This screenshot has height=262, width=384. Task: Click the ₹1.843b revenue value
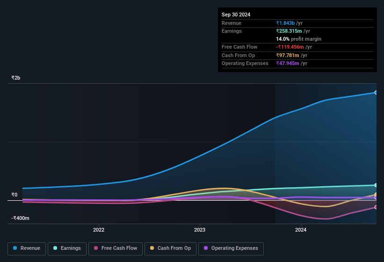tap(285, 23)
